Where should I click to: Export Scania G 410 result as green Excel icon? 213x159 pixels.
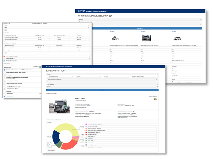pos(156,99)
